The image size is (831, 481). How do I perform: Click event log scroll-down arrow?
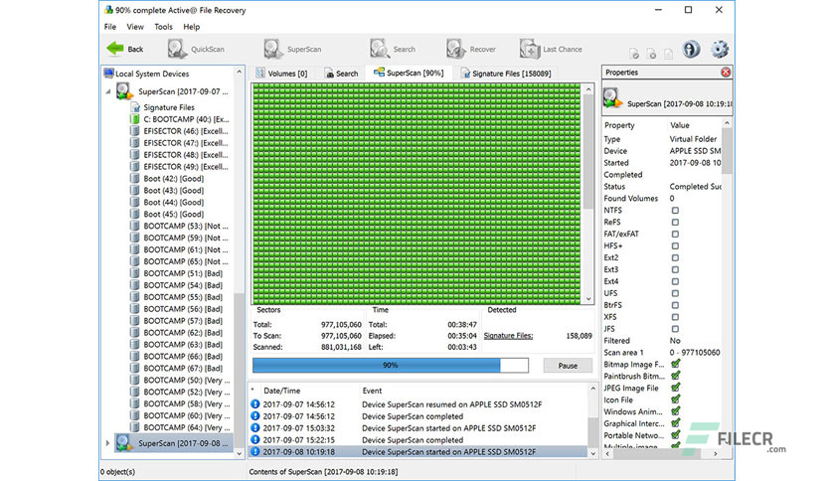click(x=592, y=453)
